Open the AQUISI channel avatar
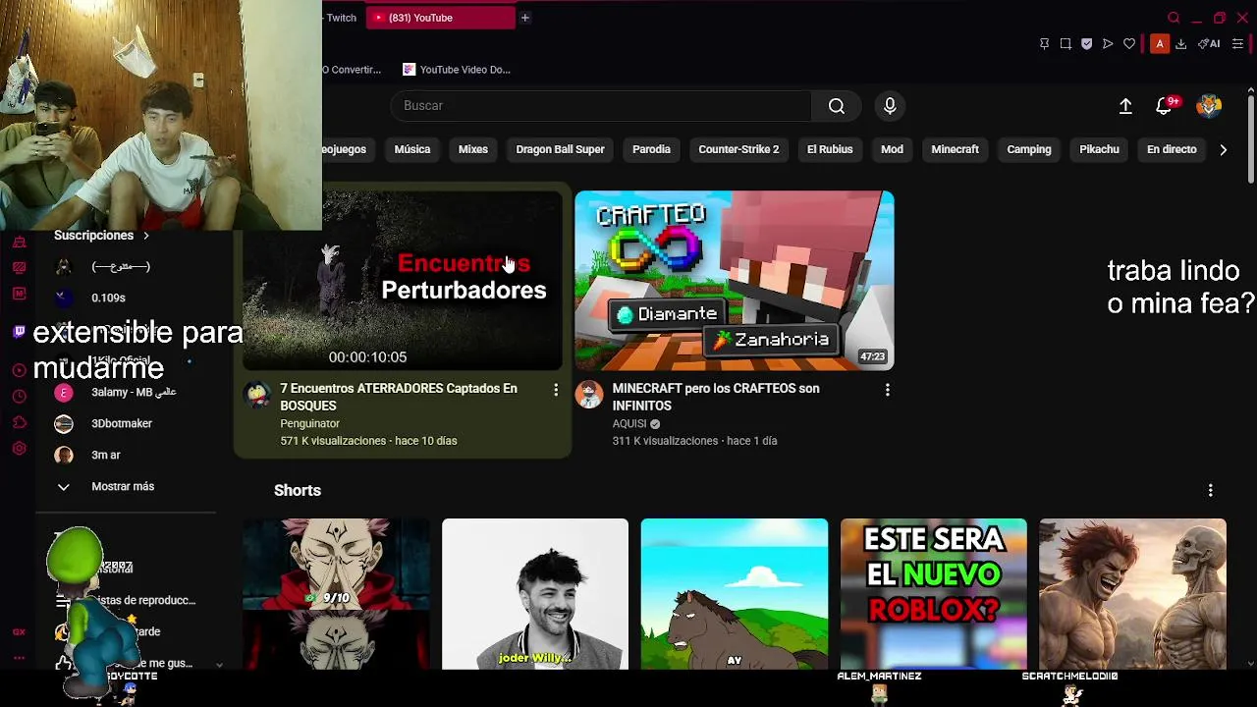The image size is (1257, 707). click(x=589, y=395)
